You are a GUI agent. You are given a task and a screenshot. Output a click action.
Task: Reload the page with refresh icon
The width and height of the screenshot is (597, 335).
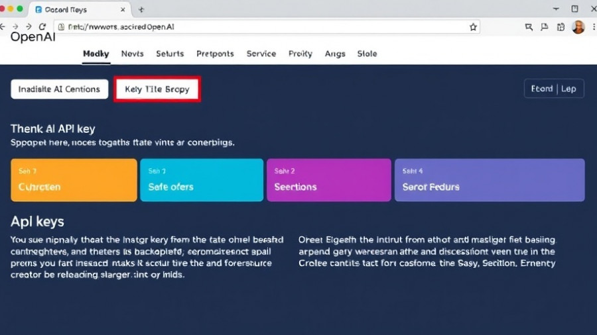[x=42, y=26]
